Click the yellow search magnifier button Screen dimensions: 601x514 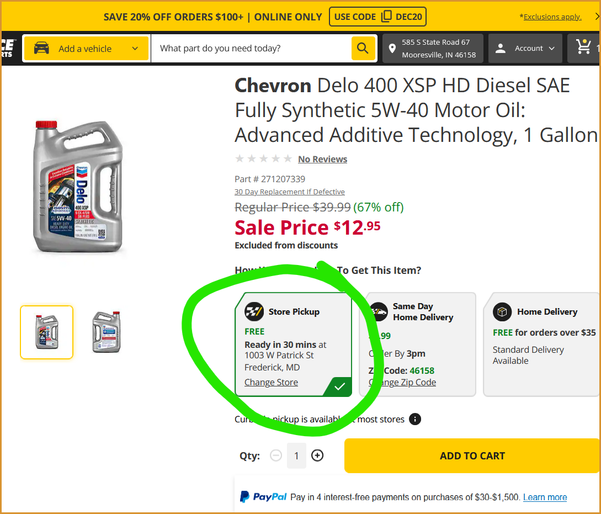click(363, 49)
